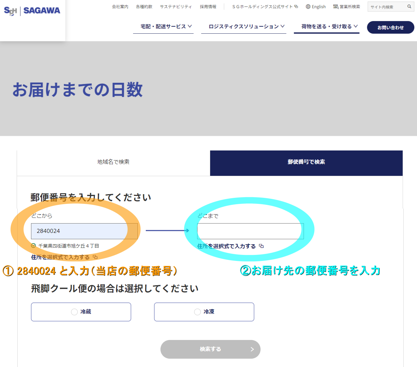The height and width of the screenshot is (367, 417).
Task: Select the 冷凍 radio option
Action: coord(197,312)
